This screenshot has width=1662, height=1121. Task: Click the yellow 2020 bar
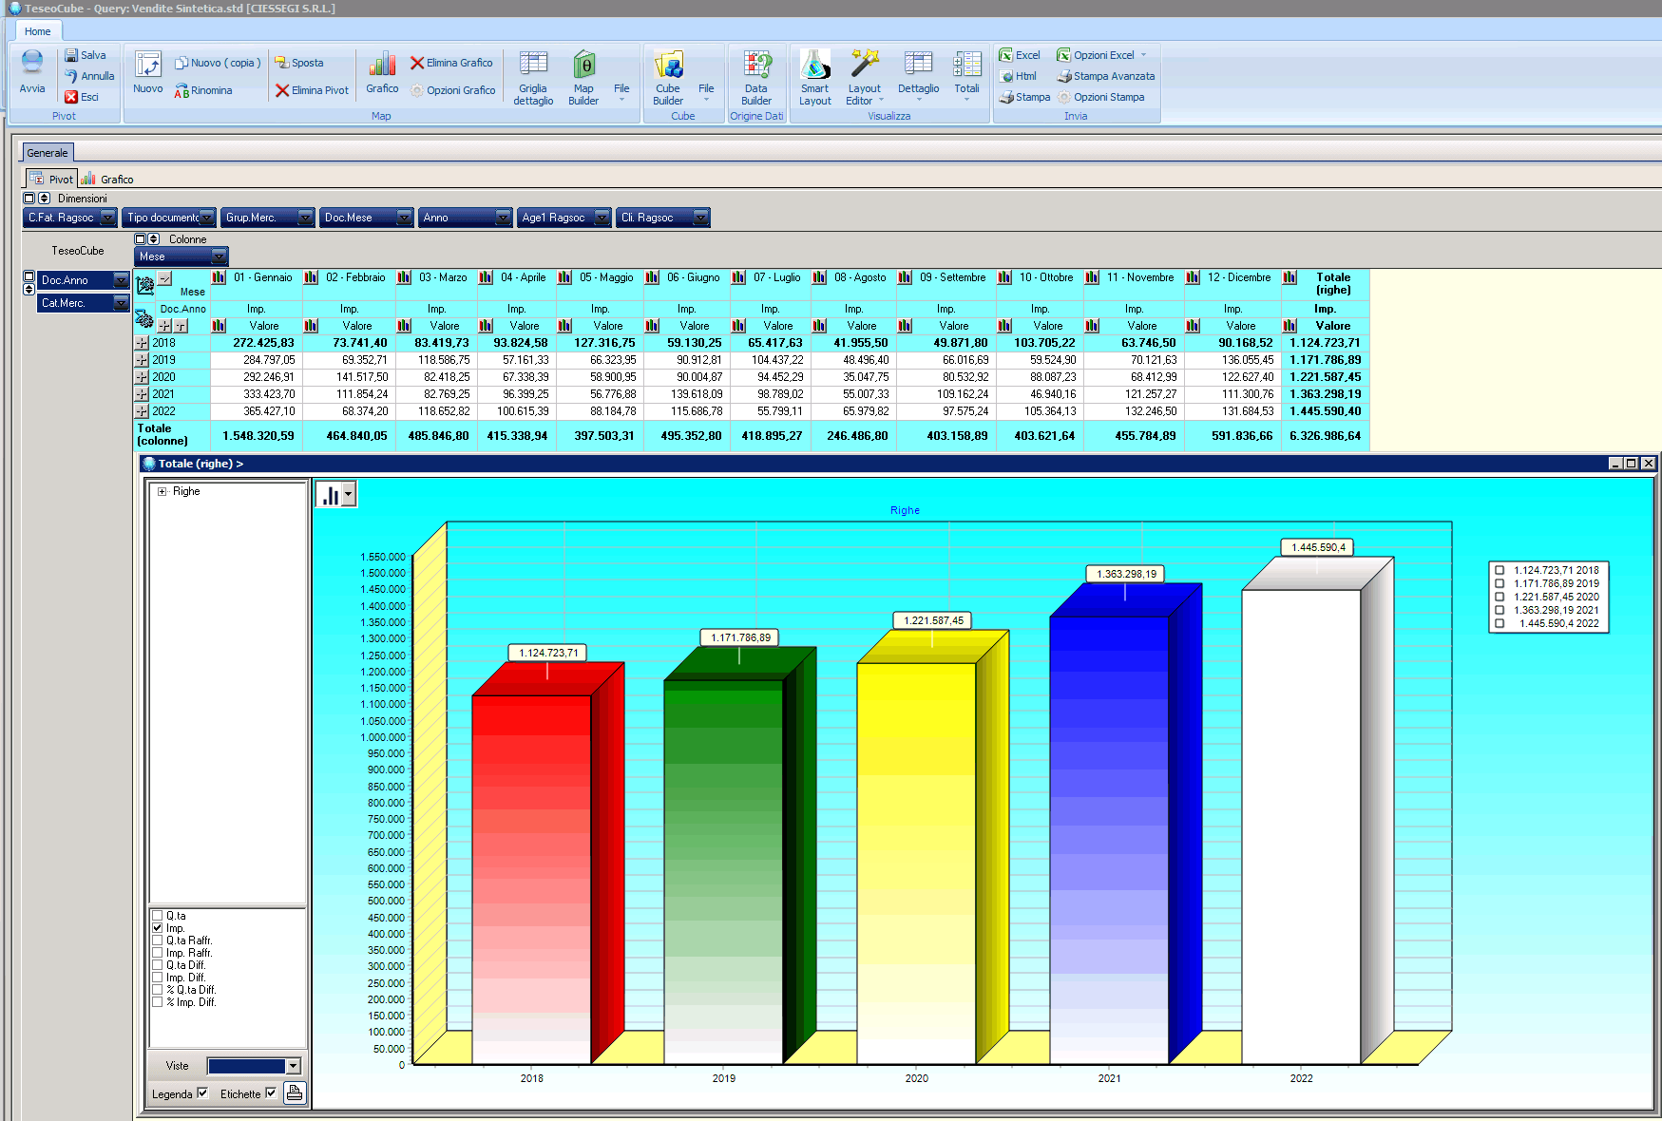(x=916, y=863)
